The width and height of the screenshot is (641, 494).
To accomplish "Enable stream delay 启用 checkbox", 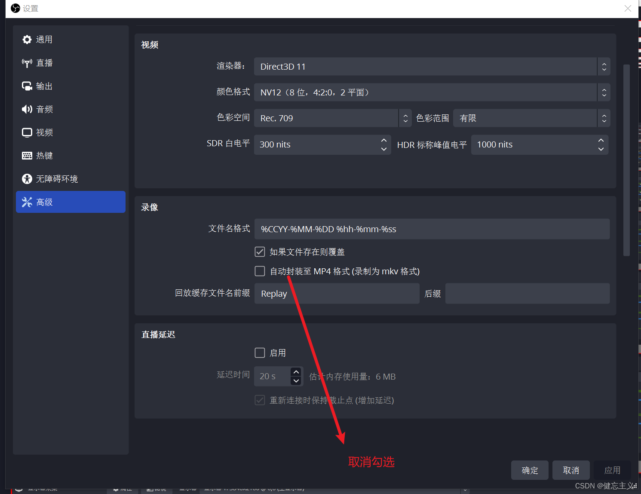I will pos(260,353).
